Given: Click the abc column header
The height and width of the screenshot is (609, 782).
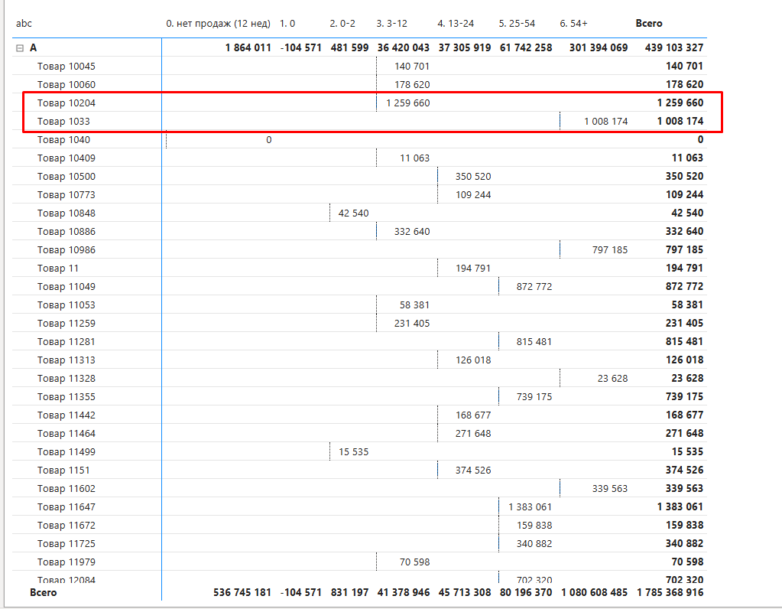Looking at the screenshot, I should [24, 24].
